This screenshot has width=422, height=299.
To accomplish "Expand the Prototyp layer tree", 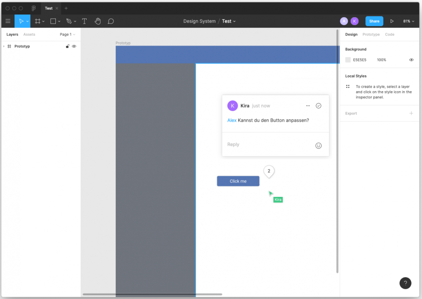I will (4, 46).
